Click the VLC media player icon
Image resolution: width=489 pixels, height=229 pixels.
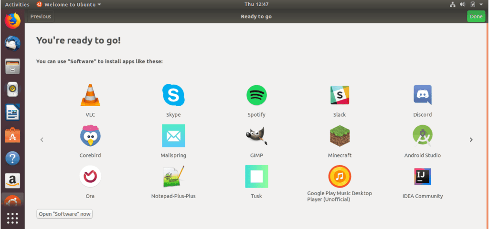click(x=90, y=95)
